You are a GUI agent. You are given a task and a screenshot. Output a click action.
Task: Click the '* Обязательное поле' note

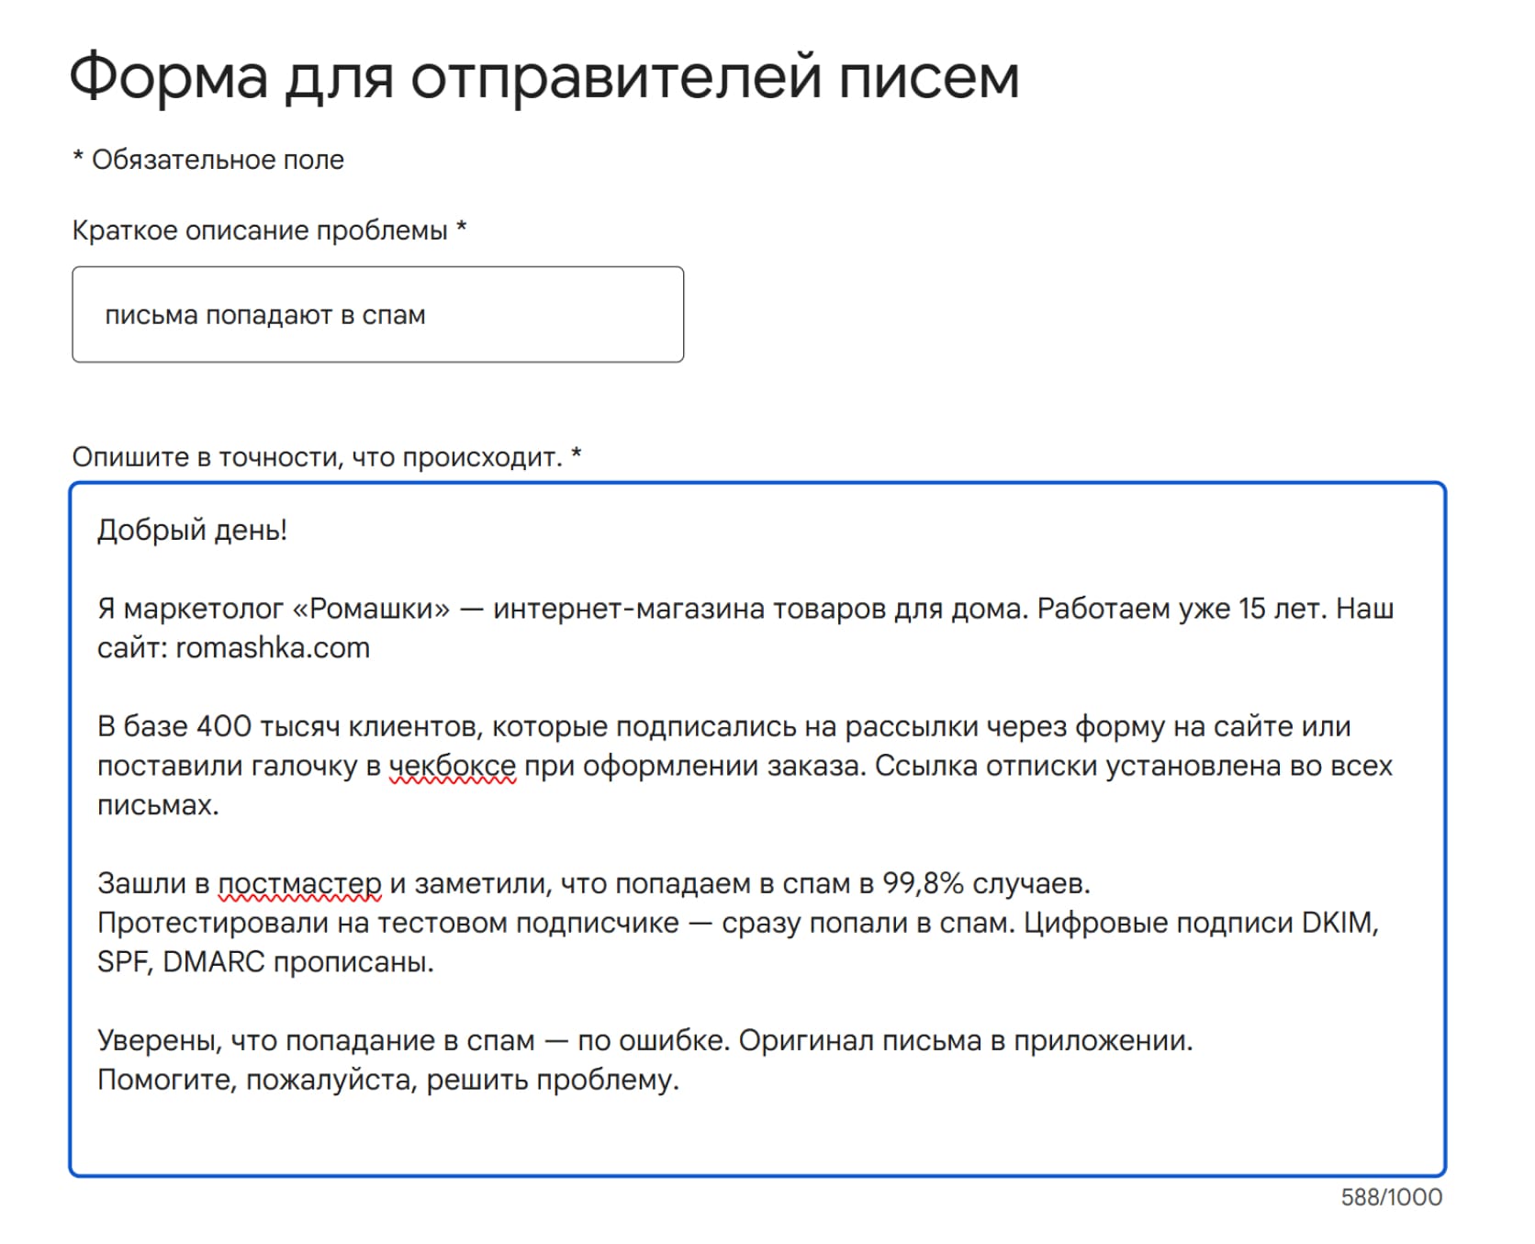tap(208, 160)
